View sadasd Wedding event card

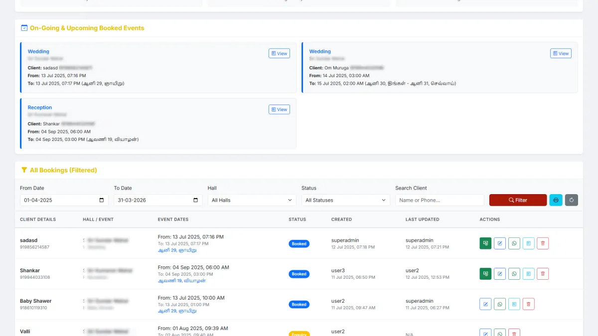coord(279,54)
